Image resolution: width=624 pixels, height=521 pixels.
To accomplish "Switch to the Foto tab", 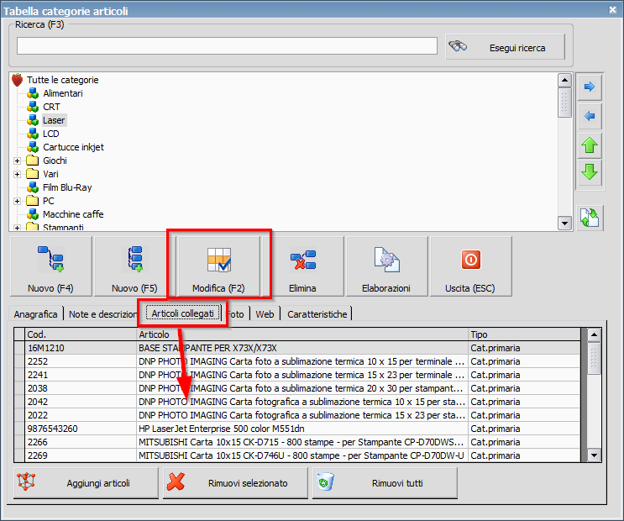I will coord(236,314).
